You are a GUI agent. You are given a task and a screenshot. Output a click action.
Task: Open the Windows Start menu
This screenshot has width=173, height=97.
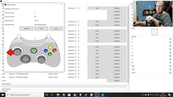pyautogui.click(x=3, y=95)
